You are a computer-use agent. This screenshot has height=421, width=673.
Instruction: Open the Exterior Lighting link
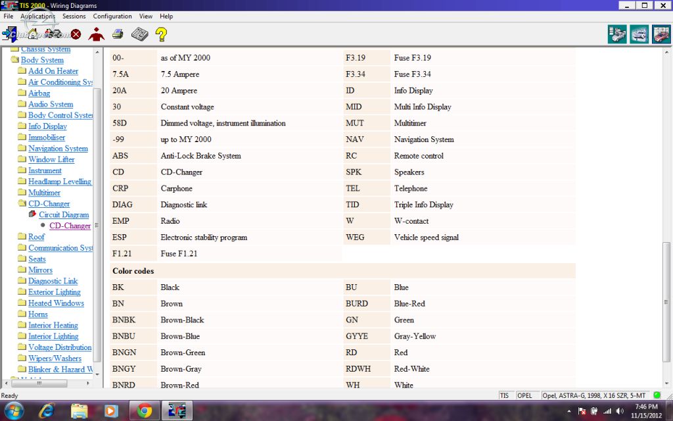(x=55, y=292)
